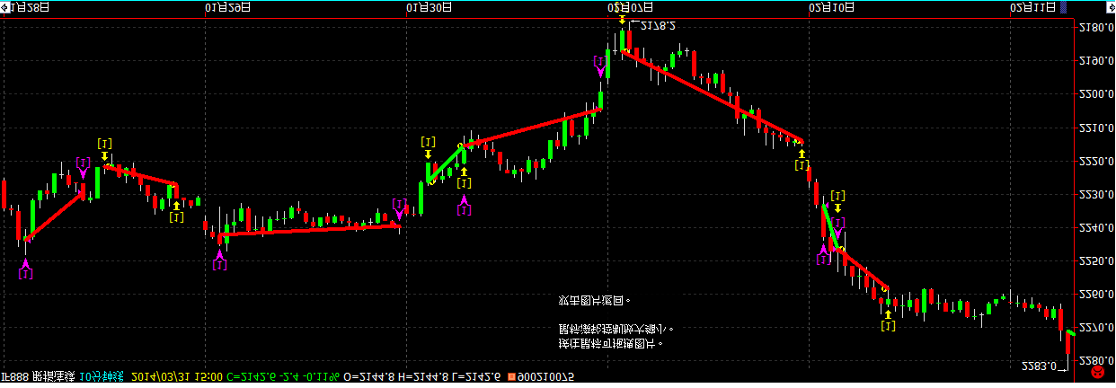Click the 2240.0 price axis label
Image resolution: width=1116 pixels, height=388 pixels.
1094,227
